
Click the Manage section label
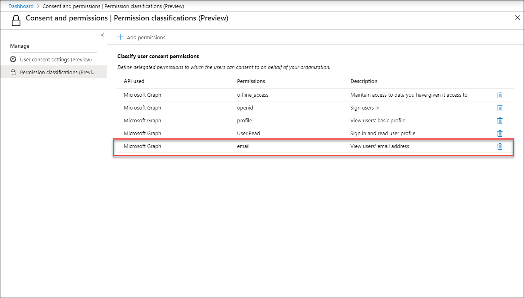pyautogui.click(x=20, y=46)
